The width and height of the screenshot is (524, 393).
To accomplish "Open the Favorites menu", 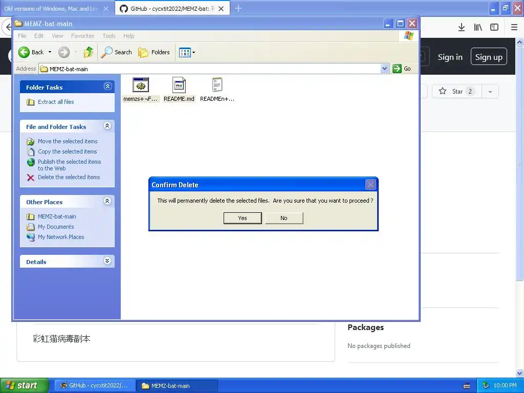I will [82, 36].
